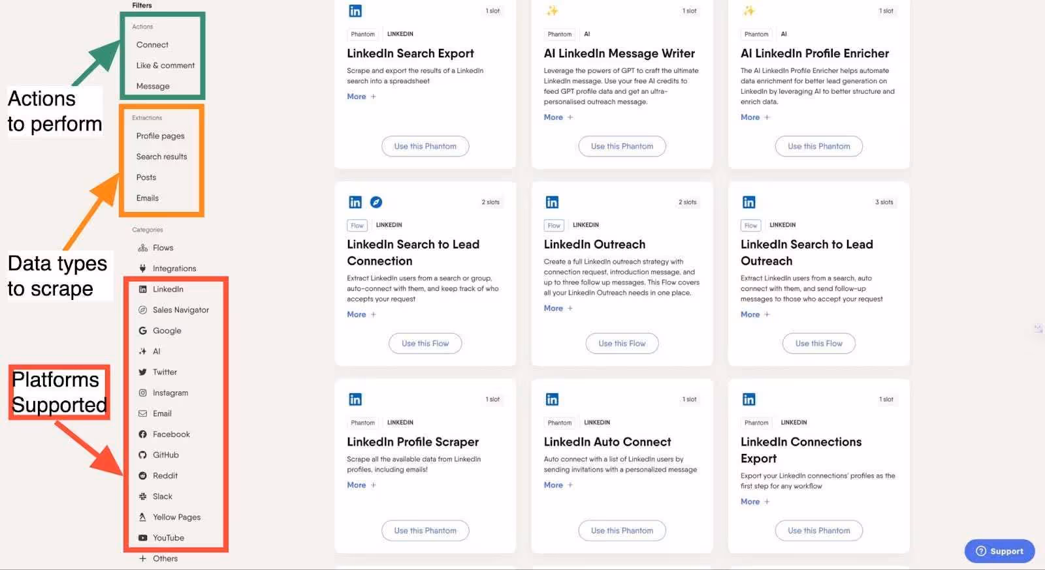Use this Phantom for LinkedIn Profile Scraper
Screen dimensions: 1045x570
425,531
